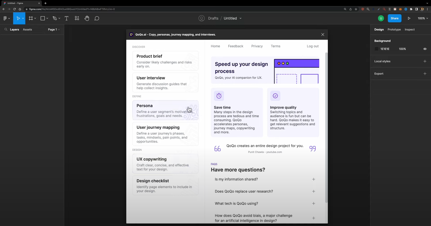431x226 pixels.
Task: Toggle background visibility eye icon
Action: click(x=425, y=49)
